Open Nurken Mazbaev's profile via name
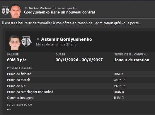The width and height of the screenshot is (155, 115). coord(40,8)
